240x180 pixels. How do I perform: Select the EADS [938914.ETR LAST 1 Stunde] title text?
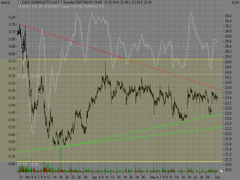(x=48, y=2)
